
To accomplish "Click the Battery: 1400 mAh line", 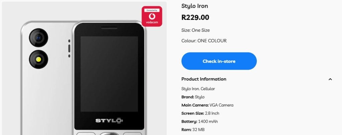I will (x=199, y=121).
